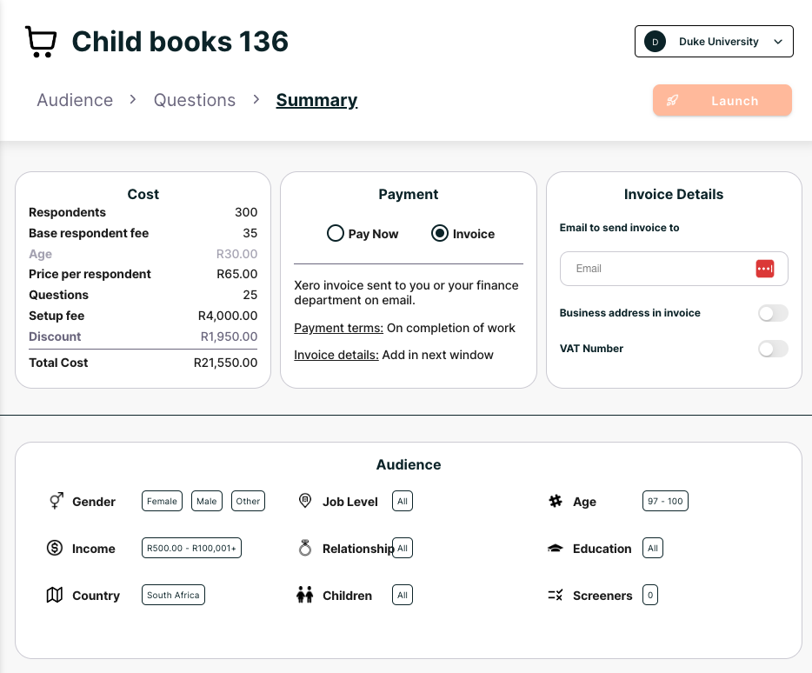
Task: Click the Gender symbol icon
Action: [x=56, y=502]
